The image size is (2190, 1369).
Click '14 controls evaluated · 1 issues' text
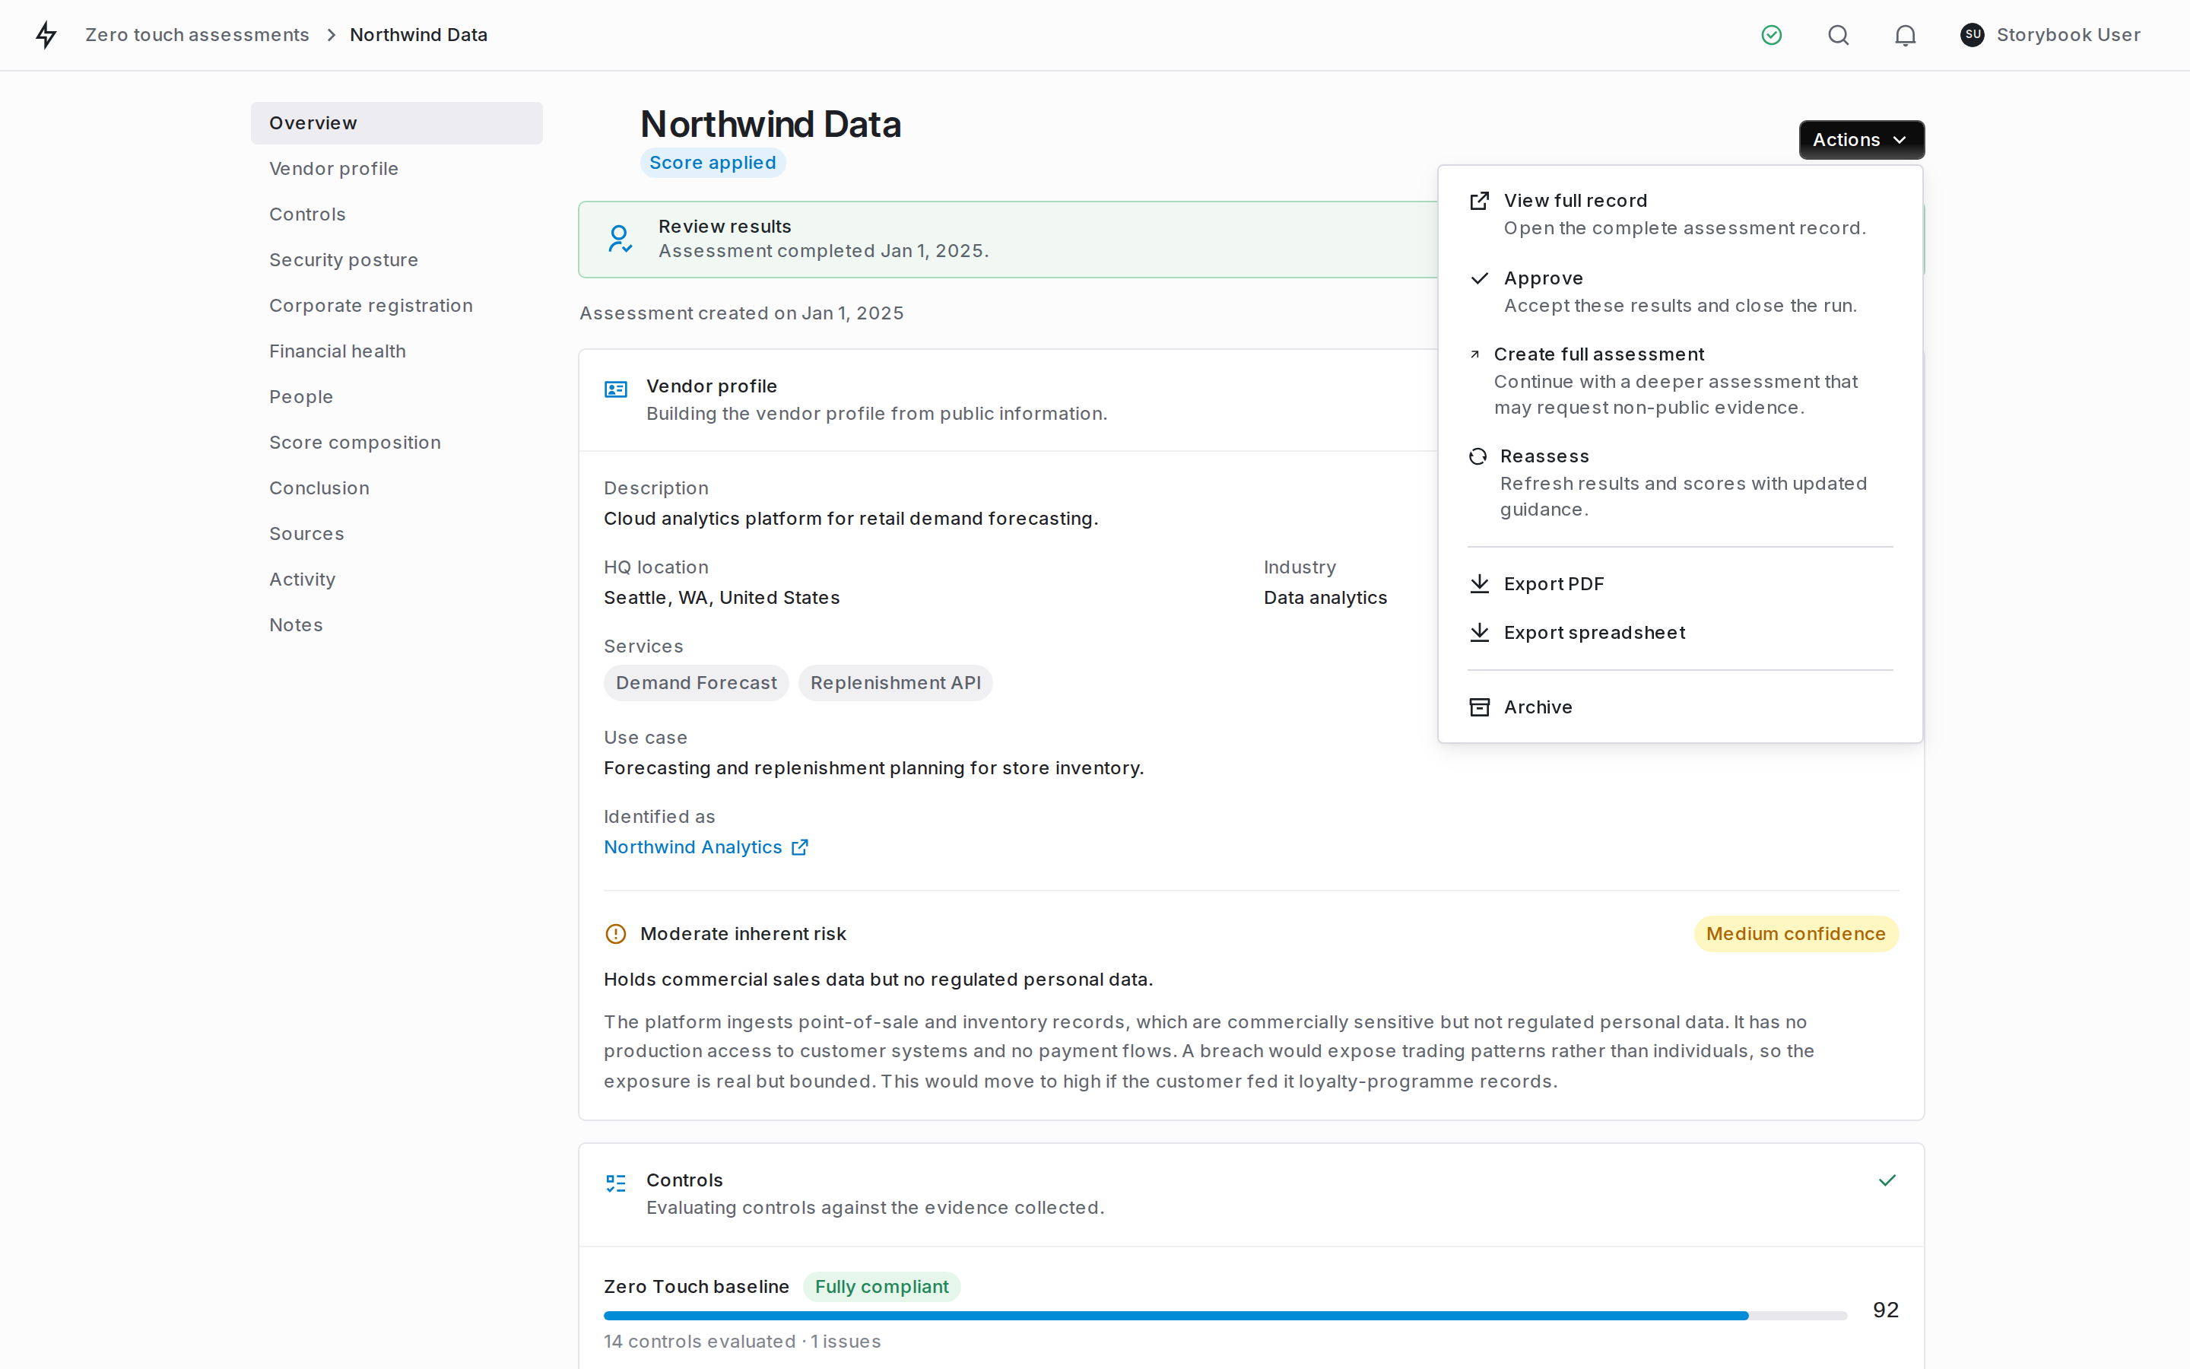pyautogui.click(x=742, y=1342)
